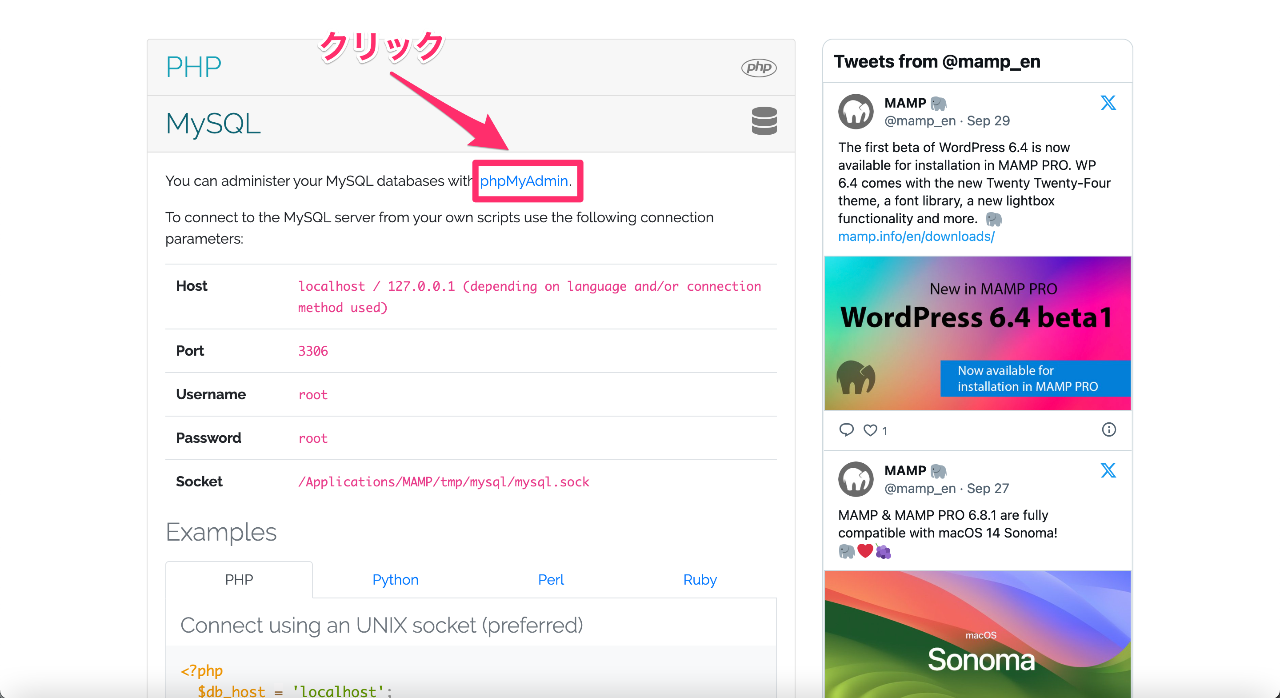Click the info icon under WordPress tweet

(x=1108, y=429)
